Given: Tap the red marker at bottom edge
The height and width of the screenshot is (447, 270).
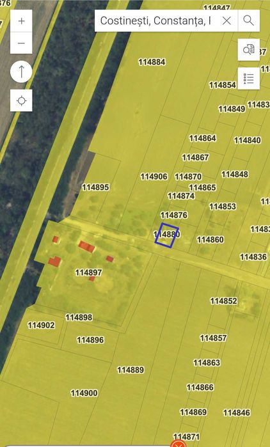Looking at the screenshot, I should click(x=179, y=444).
